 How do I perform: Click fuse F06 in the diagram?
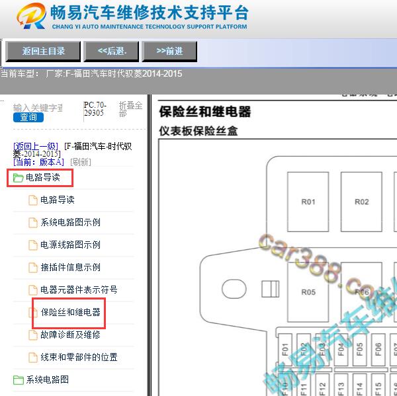coord(378,350)
